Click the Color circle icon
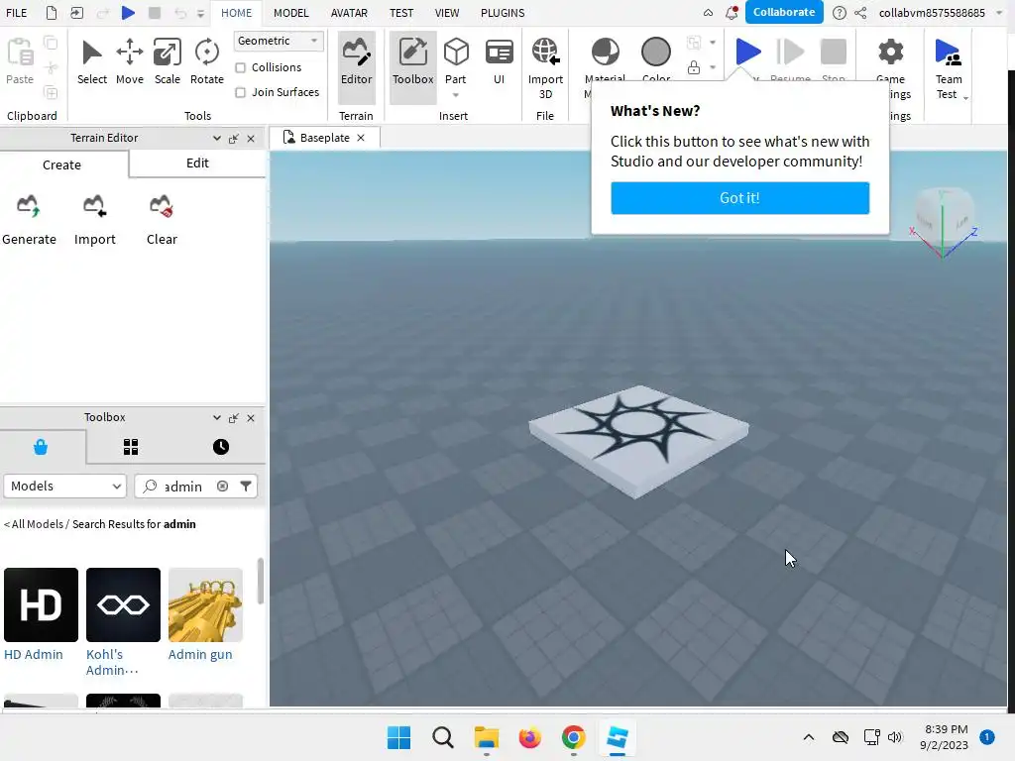The width and height of the screenshot is (1015, 761). [x=656, y=52]
